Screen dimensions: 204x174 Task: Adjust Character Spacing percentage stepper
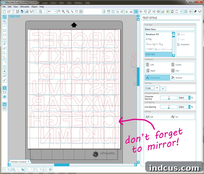(x=189, y=98)
